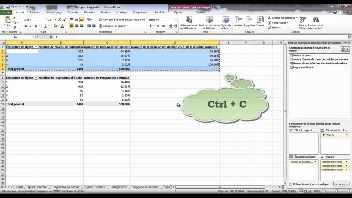This screenshot has width=352, height=198.
Task: Toggle italic formatting (I)
Action: point(31,26)
